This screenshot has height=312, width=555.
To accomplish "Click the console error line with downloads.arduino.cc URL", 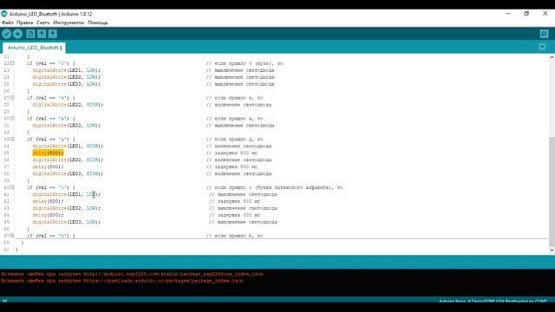I will [122, 281].
